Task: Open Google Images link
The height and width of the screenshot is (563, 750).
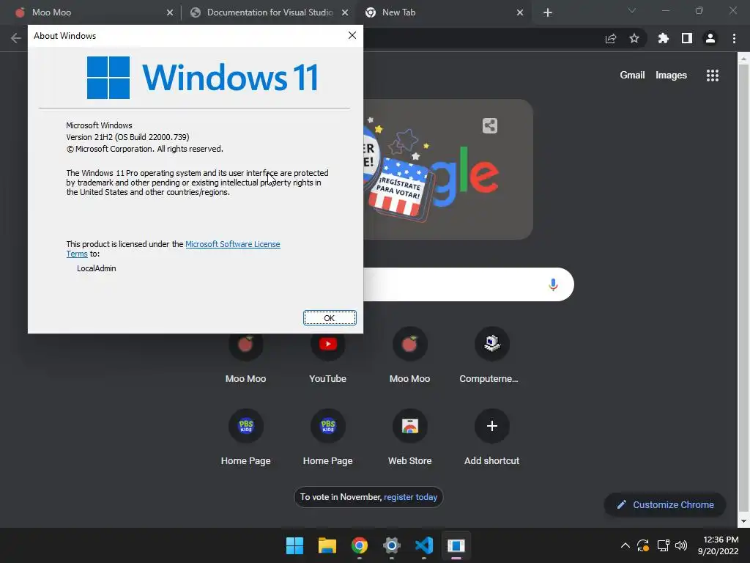Action: pos(671,76)
